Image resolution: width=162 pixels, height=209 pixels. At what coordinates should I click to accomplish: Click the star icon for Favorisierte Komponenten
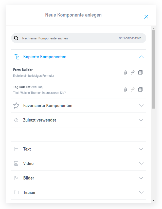click(16, 106)
